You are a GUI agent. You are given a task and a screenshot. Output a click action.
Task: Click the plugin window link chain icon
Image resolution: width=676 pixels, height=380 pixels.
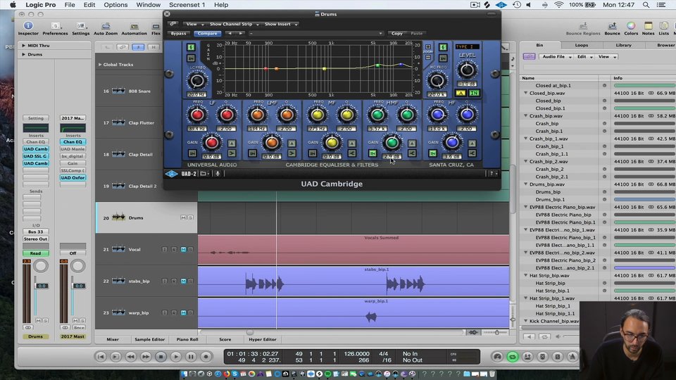pos(173,24)
